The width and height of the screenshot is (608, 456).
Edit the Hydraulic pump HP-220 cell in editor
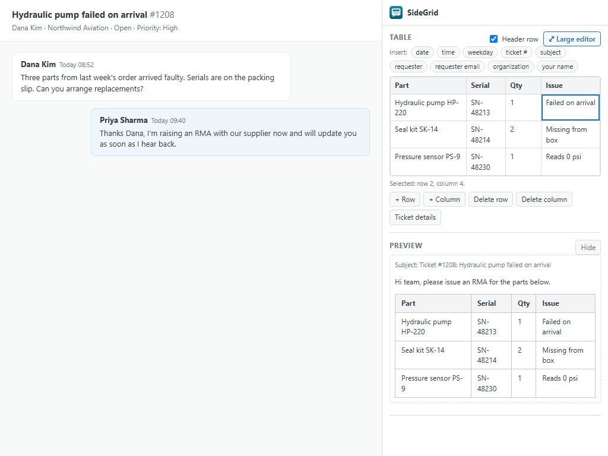(428, 107)
